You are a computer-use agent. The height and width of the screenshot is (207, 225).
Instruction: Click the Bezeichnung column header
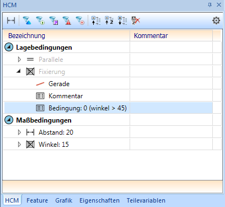click(67, 36)
